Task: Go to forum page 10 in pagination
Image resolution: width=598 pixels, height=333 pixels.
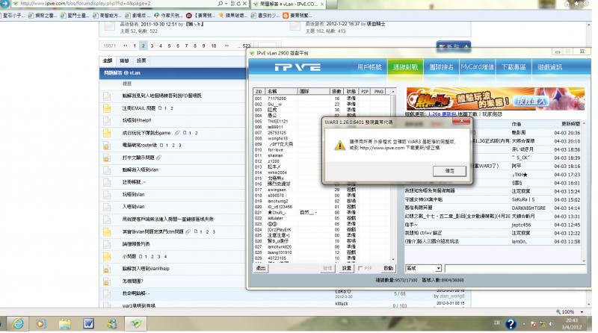Action: [x=214, y=46]
